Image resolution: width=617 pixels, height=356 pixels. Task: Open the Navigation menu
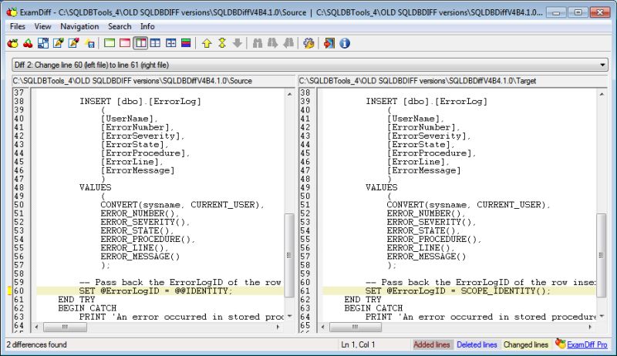[x=79, y=26]
